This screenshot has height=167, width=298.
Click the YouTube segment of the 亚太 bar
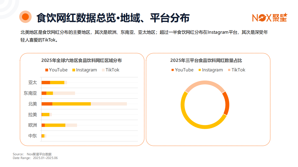tap(46, 82)
